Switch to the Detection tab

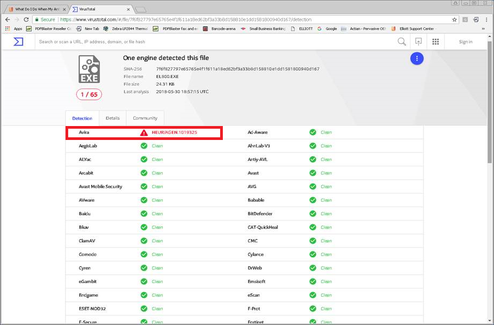tap(82, 119)
